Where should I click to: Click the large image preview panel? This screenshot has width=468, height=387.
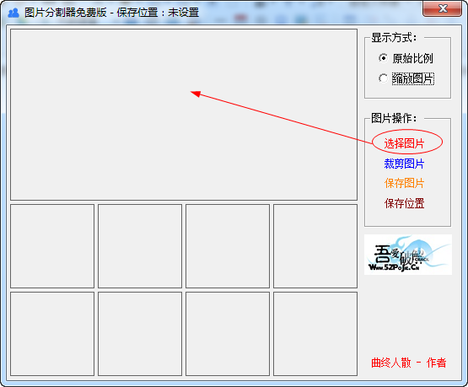point(184,115)
